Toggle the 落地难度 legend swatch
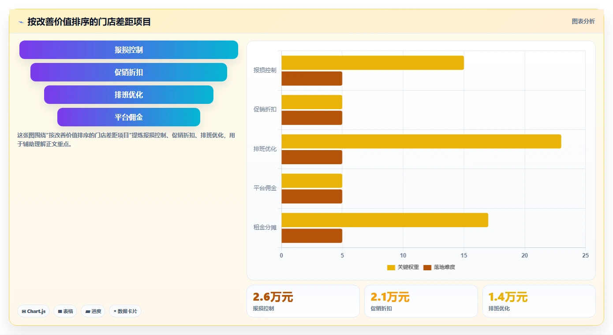This screenshot has width=613, height=335. (427, 267)
